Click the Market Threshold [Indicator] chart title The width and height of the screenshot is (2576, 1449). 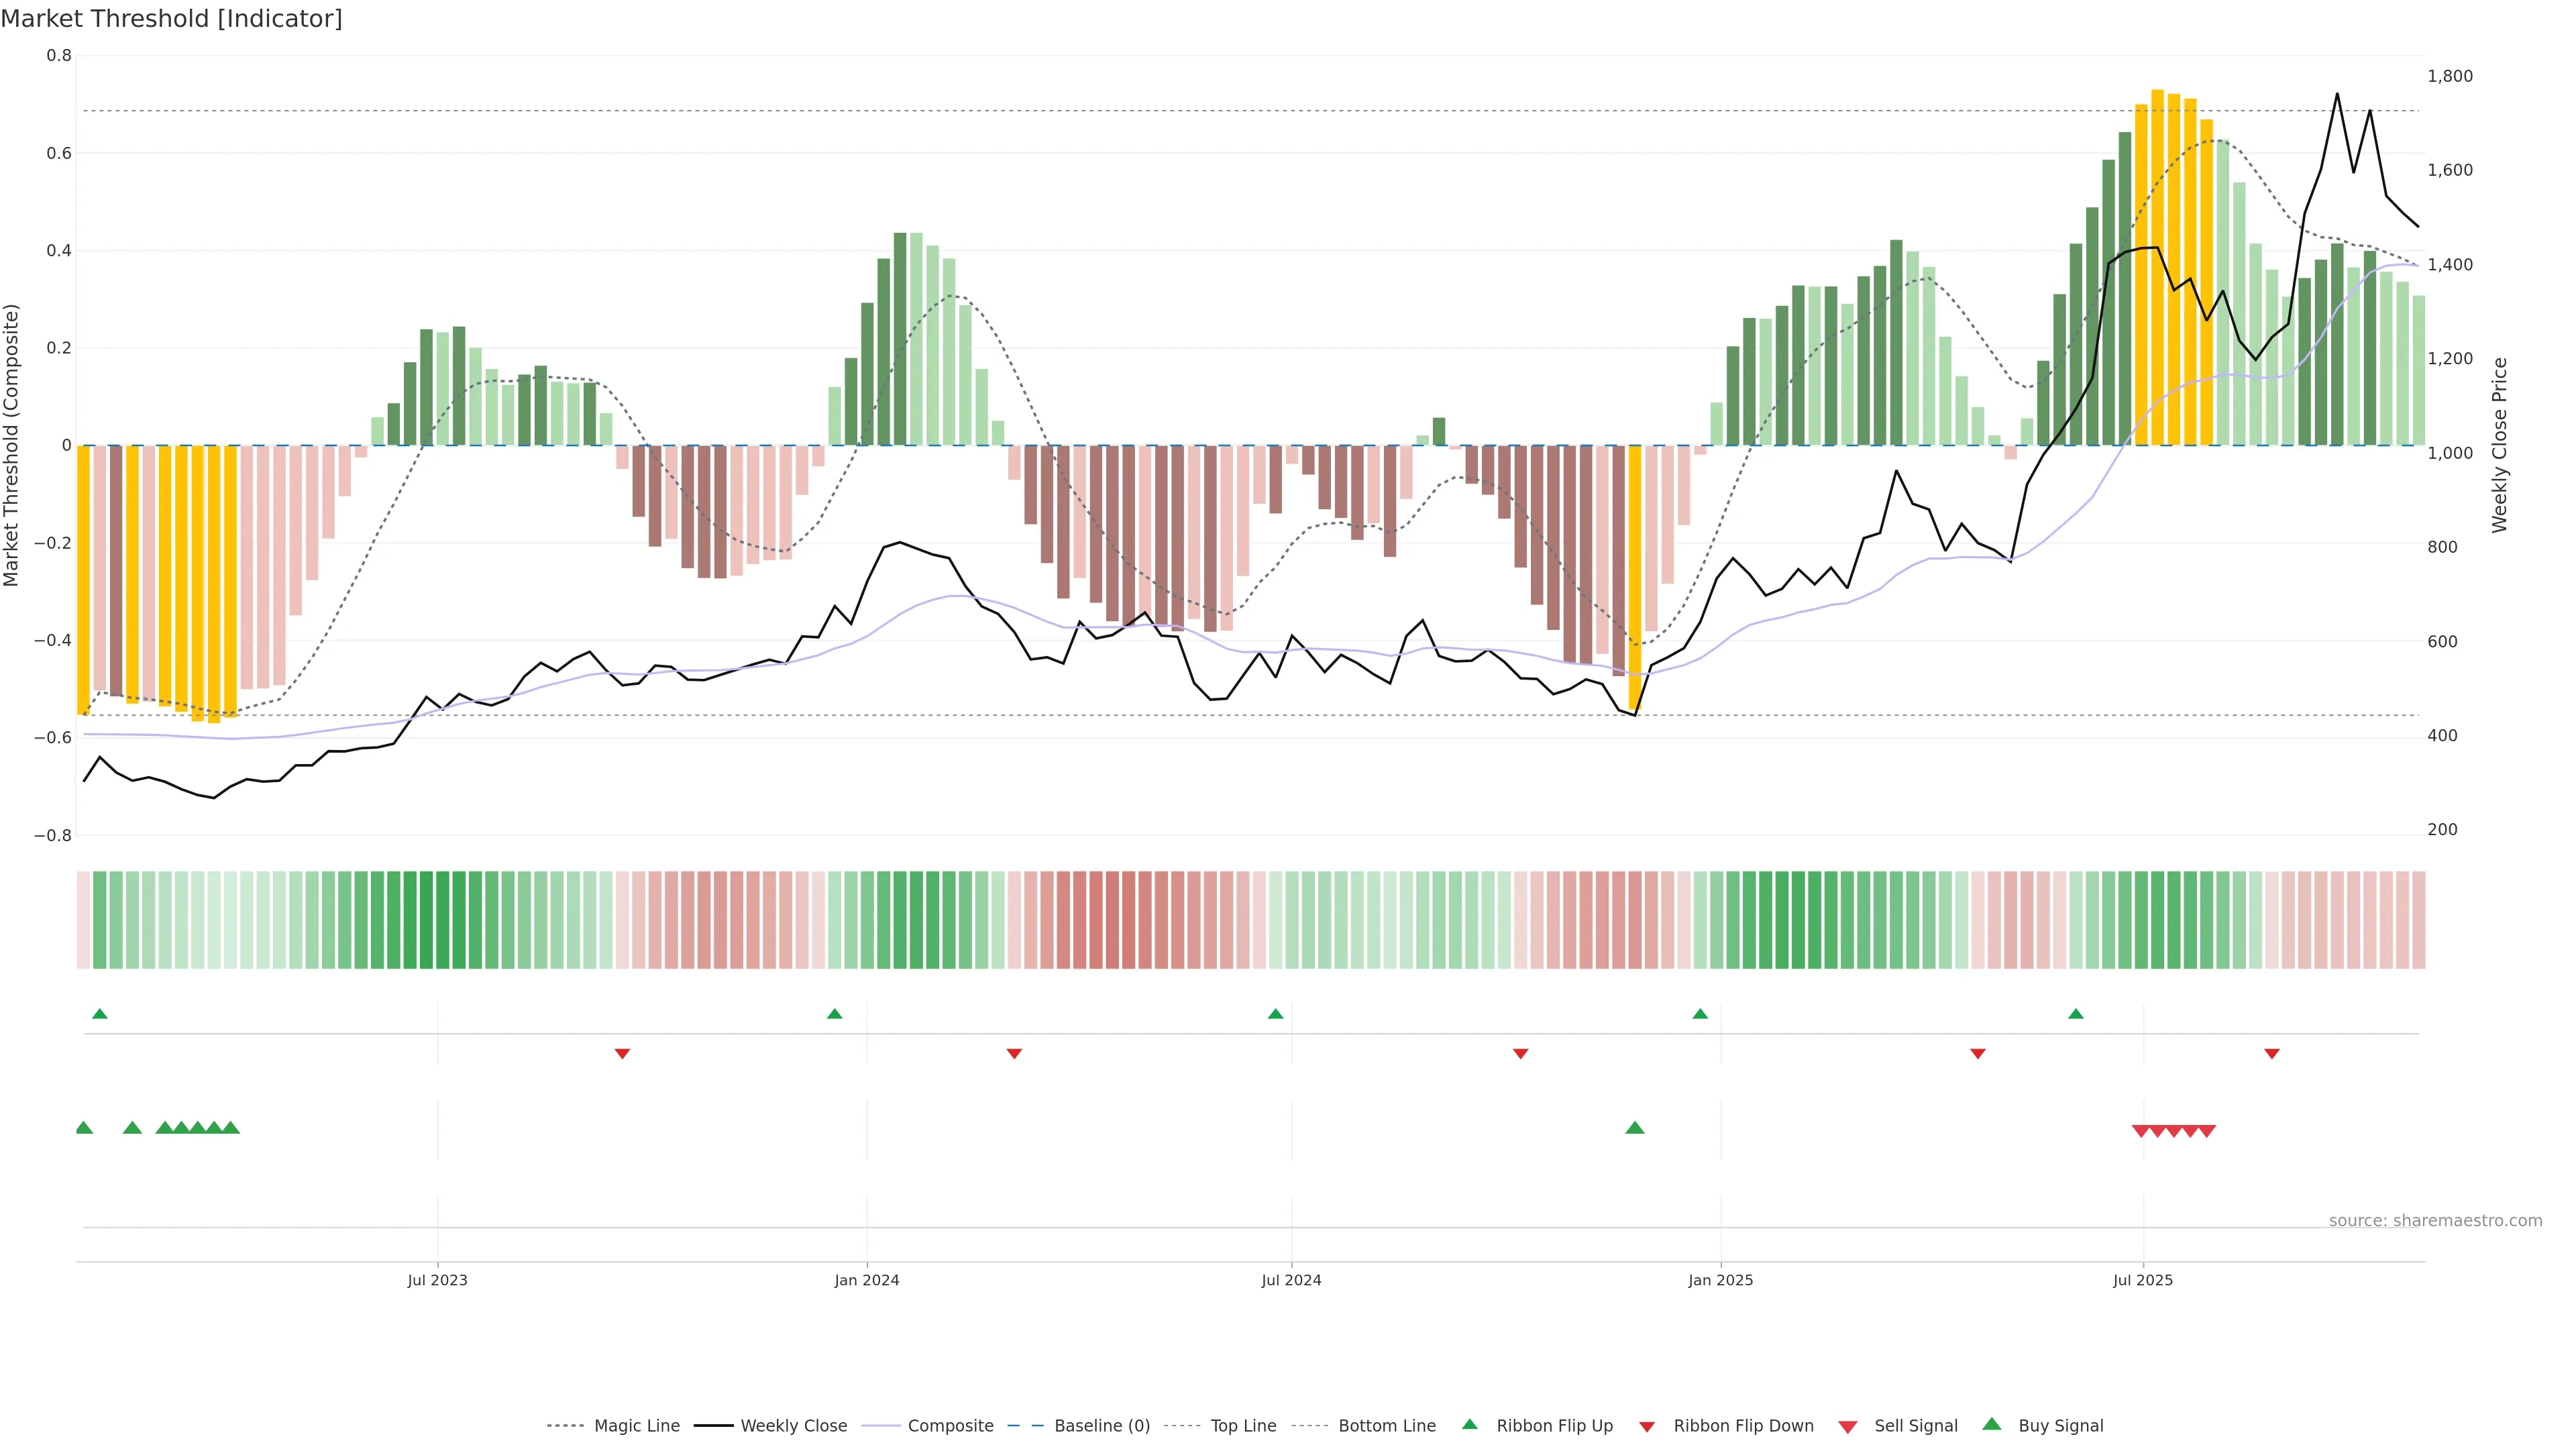point(171,19)
